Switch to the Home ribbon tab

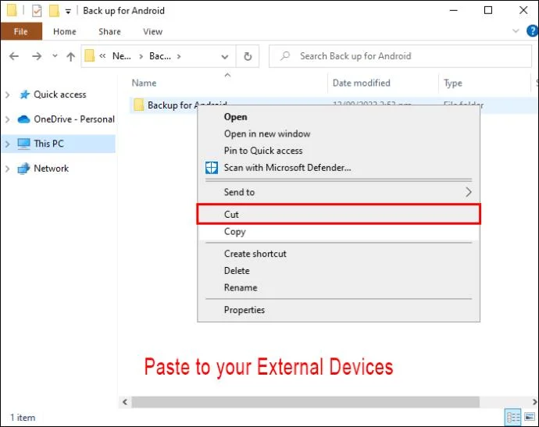coord(65,31)
